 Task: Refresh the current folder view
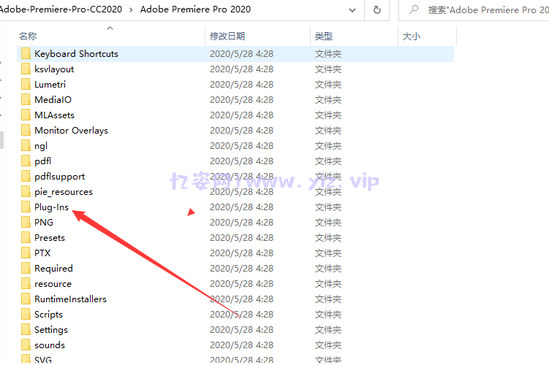[377, 9]
